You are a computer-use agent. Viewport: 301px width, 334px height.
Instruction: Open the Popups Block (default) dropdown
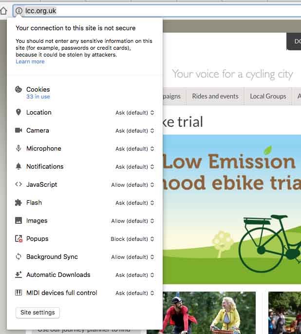coord(132,239)
